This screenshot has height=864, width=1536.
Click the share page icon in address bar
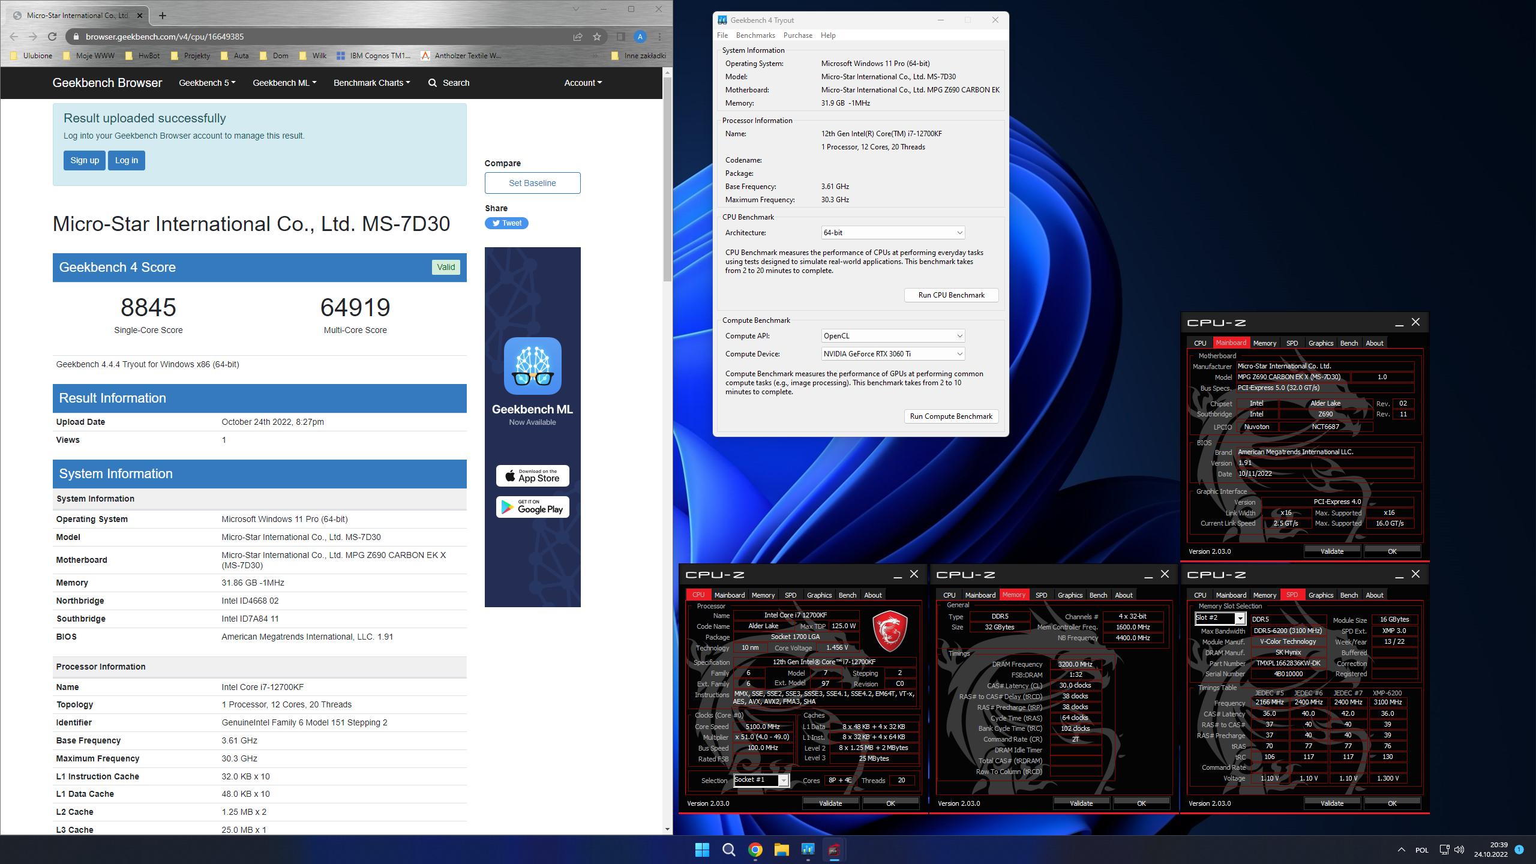578,37
